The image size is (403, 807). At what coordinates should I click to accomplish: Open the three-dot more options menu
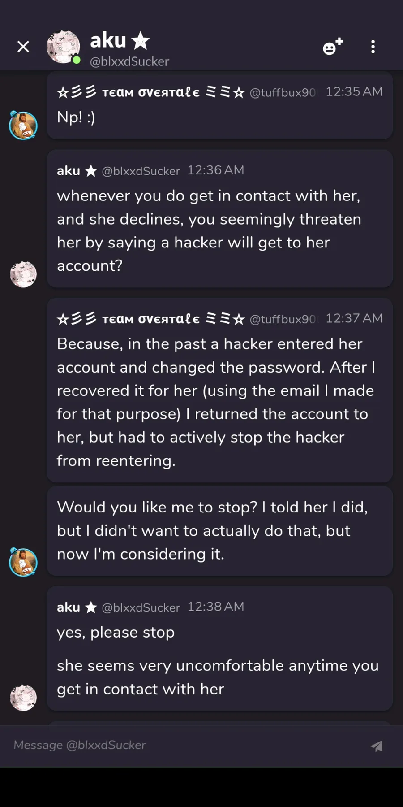(x=373, y=47)
